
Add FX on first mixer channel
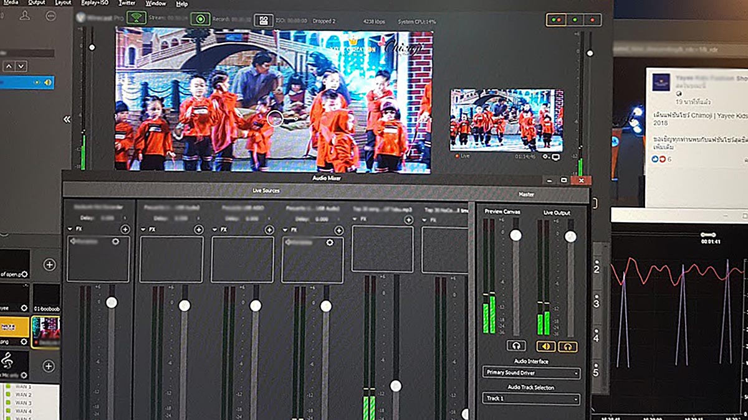click(x=125, y=230)
